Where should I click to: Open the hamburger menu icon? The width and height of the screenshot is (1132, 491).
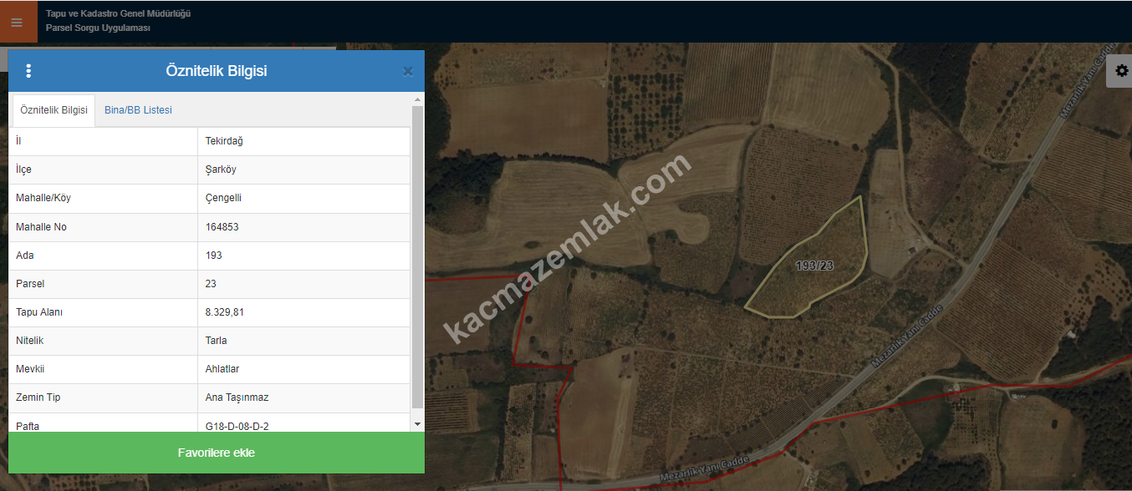pyautogui.click(x=17, y=23)
